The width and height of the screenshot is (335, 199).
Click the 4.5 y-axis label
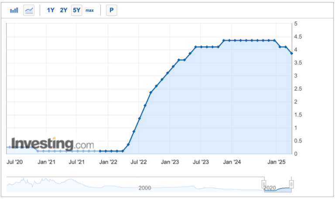pos(298,37)
